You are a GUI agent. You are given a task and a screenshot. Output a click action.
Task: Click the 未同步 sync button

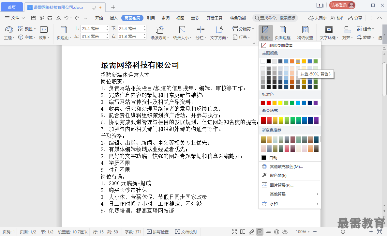pyautogui.click(x=318, y=18)
